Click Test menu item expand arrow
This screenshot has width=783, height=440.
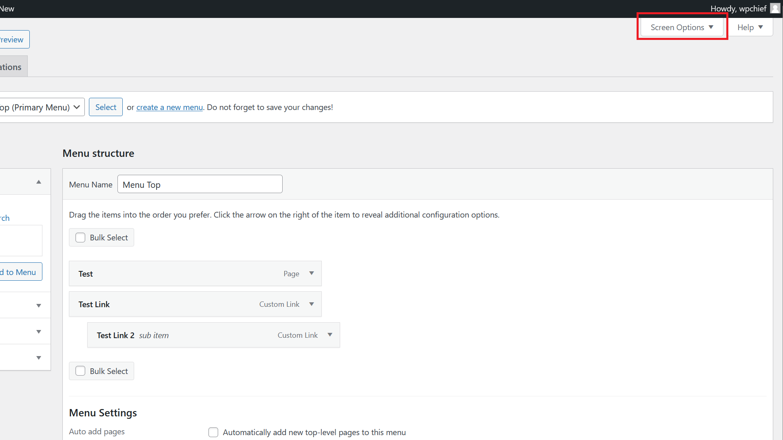pos(312,273)
